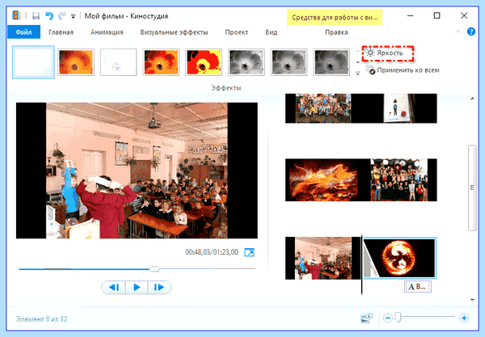Viewport: 485px width, 337px height.
Task: Click the zoom slider handle
Action: point(399,318)
